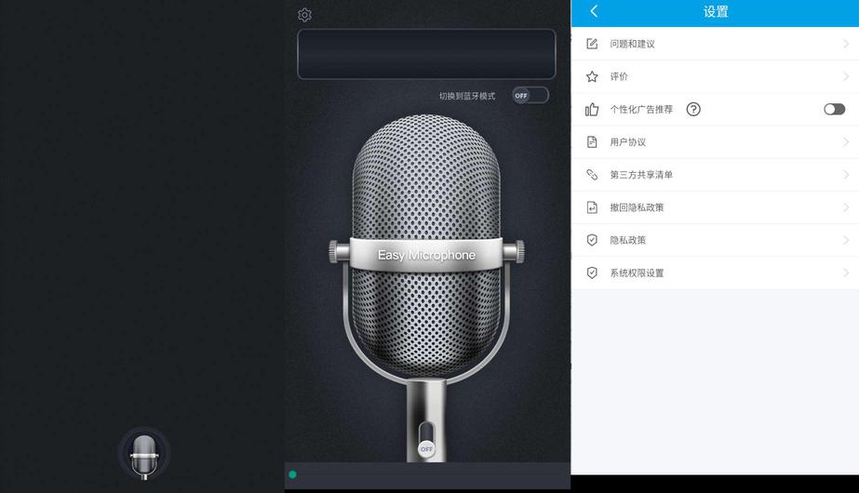This screenshot has height=493, width=859.
Task: Open the 撤回隐私政策 menu entry
Action: coord(715,207)
